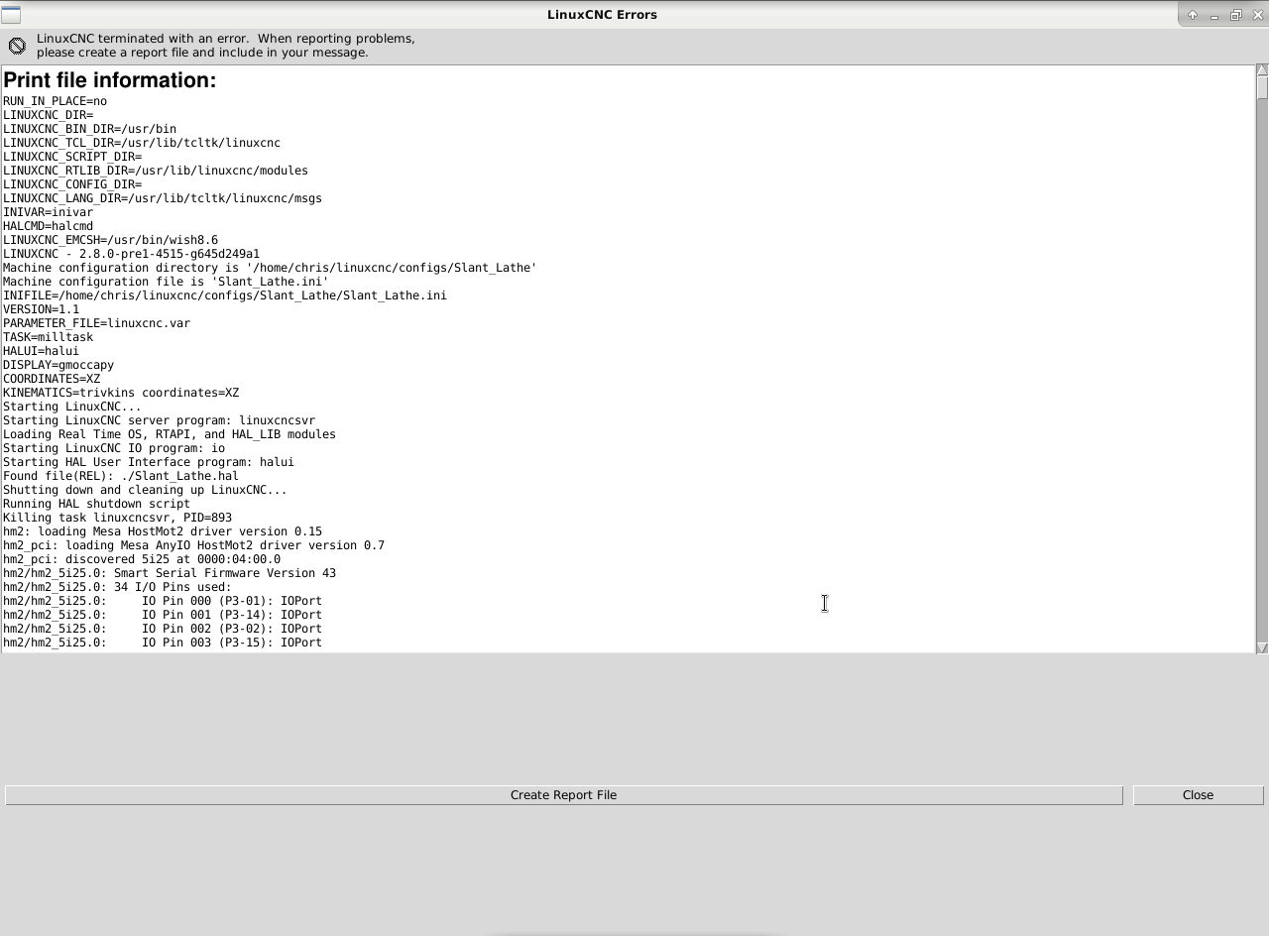
Task: Click the line 'HALCMD=halcmd'
Action: point(48,226)
